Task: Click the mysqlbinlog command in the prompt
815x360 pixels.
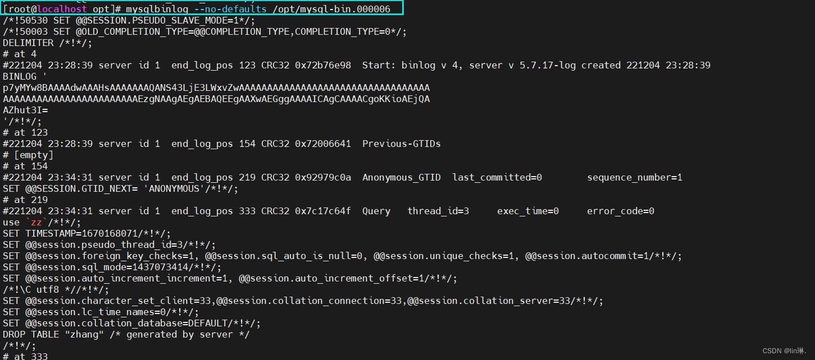Action: pyautogui.click(x=154, y=9)
